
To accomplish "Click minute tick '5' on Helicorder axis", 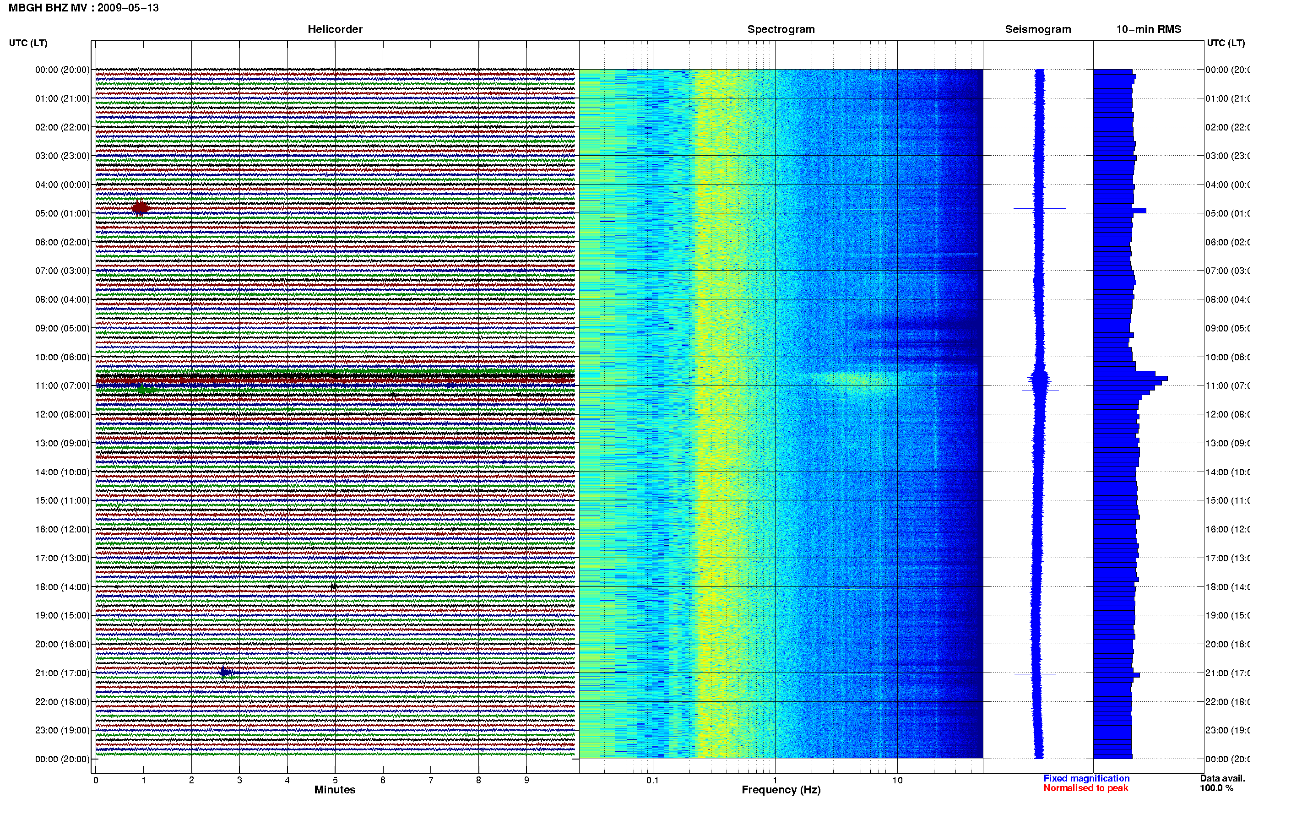I will click(x=335, y=780).
